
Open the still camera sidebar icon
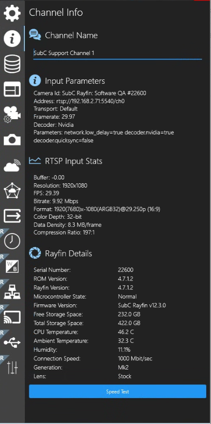pyautogui.click(x=12, y=140)
